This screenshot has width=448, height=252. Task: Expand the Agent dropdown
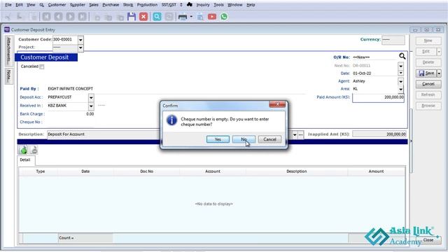point(401,81)
